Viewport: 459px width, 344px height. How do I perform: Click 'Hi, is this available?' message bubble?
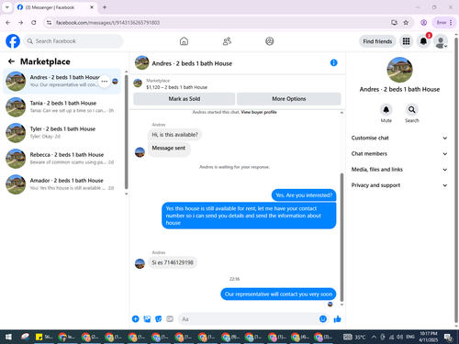(174, 135)
